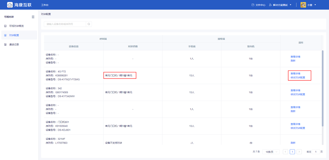Click the page jump number input box
Image resolution: width=329 pixels, height=160 pixels.
pyautogui.click(x=316, y=152)
